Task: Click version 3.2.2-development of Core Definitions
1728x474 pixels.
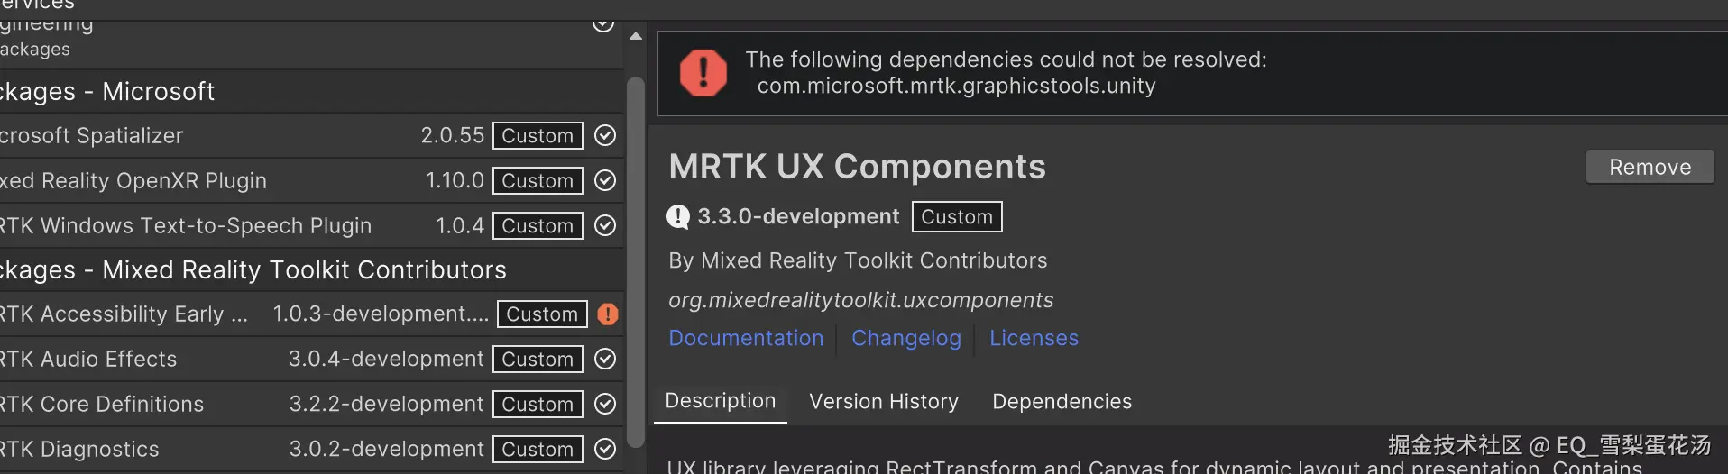Action: (x=386, y=404)
